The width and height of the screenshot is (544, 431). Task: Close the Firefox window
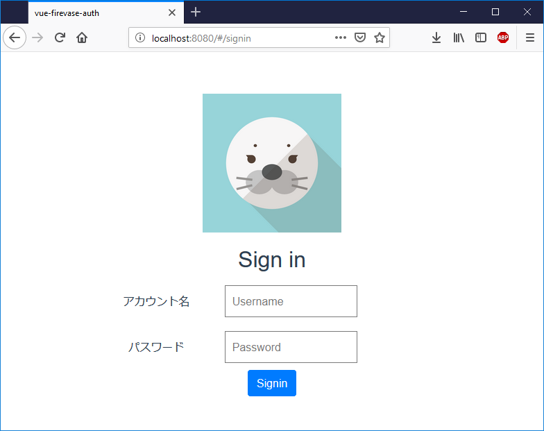pos(527,12)
